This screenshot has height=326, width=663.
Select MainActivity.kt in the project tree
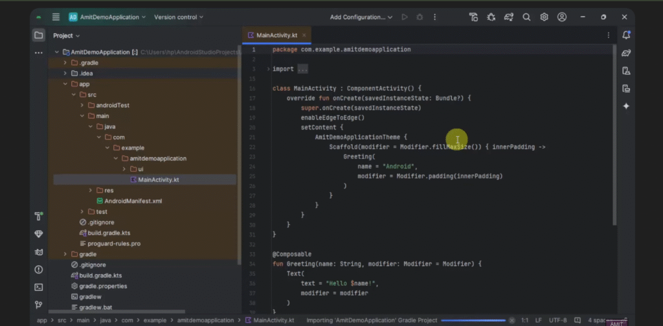tap(144, 180)
